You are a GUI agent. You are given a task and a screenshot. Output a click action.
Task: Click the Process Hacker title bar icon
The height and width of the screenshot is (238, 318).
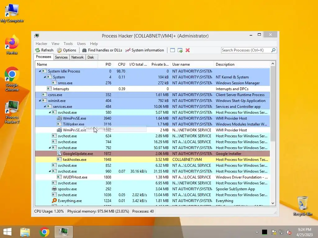coord(37,36)
